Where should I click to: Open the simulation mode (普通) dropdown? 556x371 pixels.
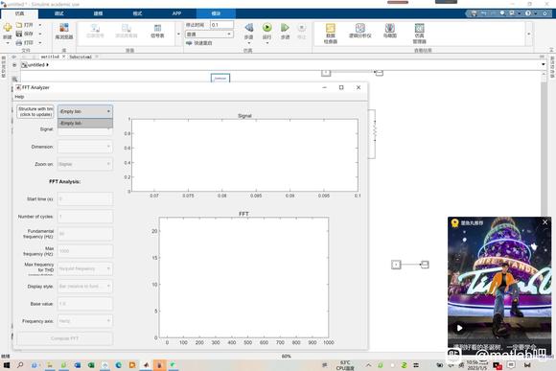tap(209, 35)
